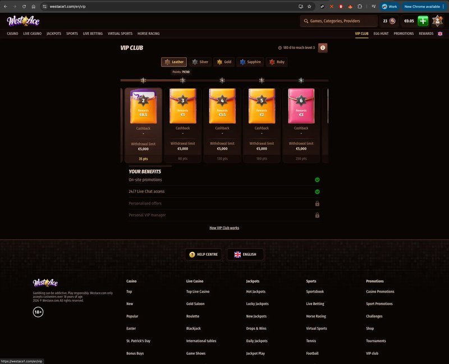Click the VIP Club navigation item
The height and width of the screenshot is (364, 449).
[x=361, y=34]
